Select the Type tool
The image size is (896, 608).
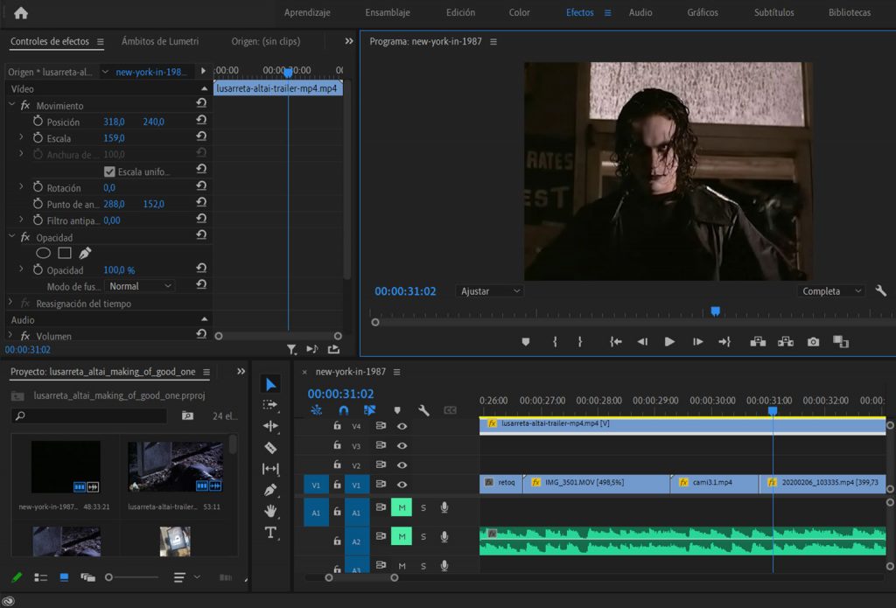pyautogui.click(x=270, y=533)
